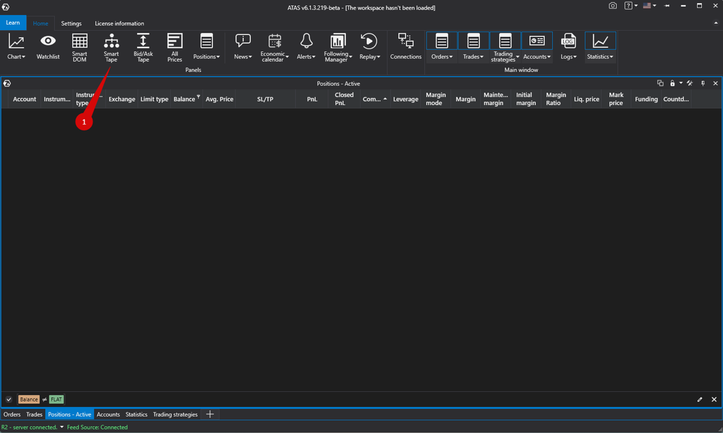The width and height of the screenshot is (723, 433).
Task: Switch to the Home ribbon tab
Action: point(40,23)
